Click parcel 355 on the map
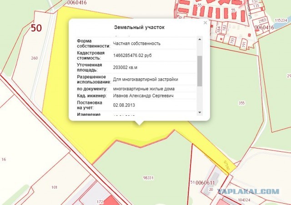291x205 pixels. click(241, 103)
